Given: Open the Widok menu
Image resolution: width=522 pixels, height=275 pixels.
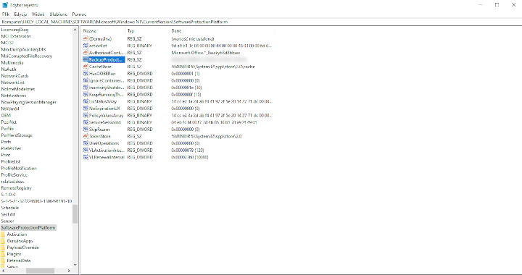Looking at the screenshot, I should point(38,14).
